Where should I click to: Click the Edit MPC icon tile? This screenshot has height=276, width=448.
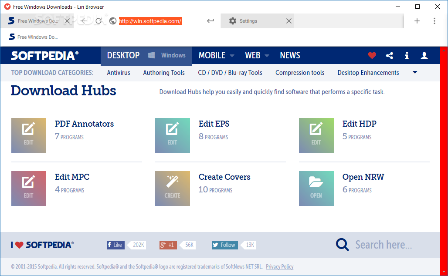coord(29,188)
